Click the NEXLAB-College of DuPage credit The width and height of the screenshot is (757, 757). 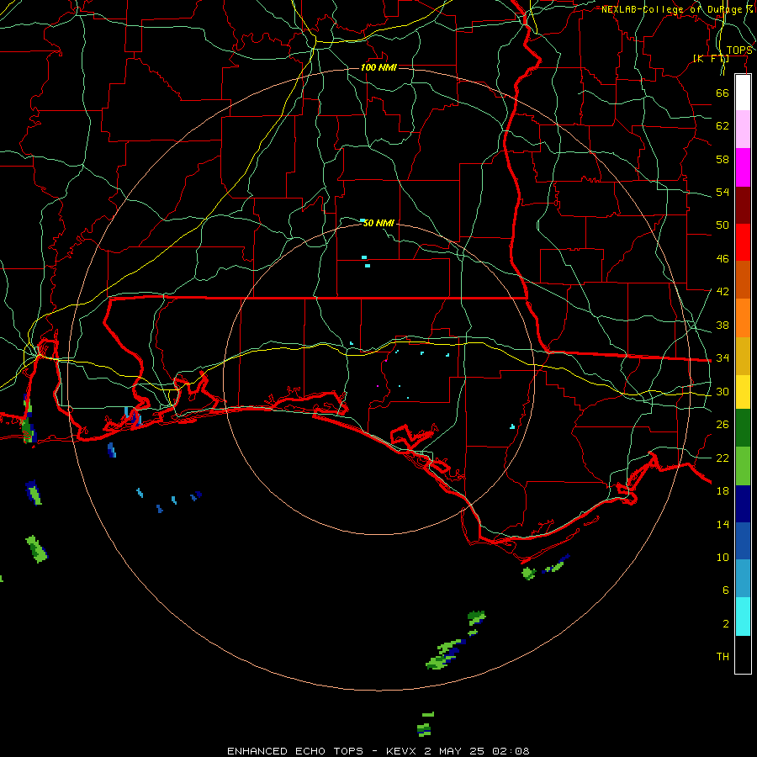pyautogui.click(x=676, y=9)
